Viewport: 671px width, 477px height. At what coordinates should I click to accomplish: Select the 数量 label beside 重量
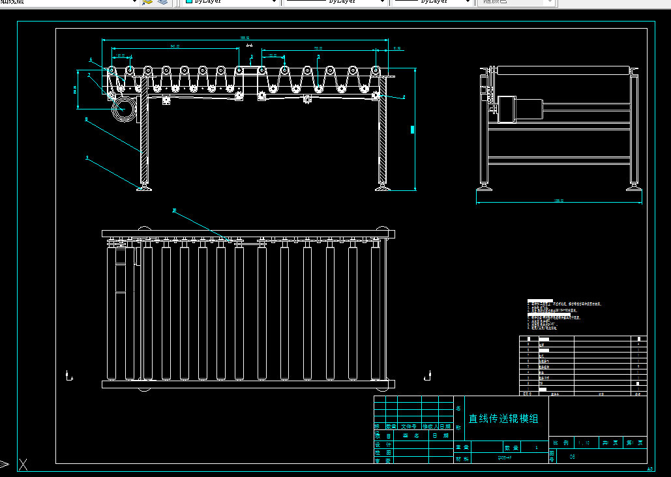click(512, 448)
